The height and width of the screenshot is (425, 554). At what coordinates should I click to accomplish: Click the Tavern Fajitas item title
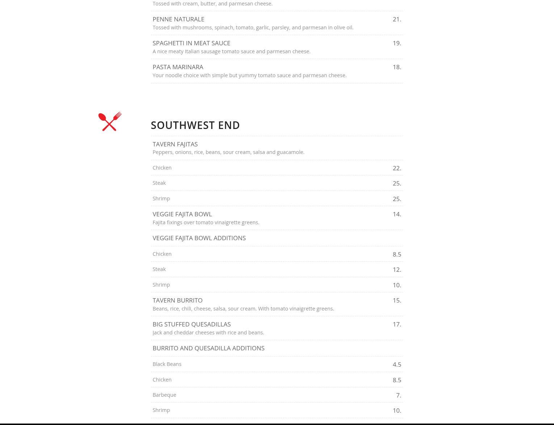coord(175,144)
